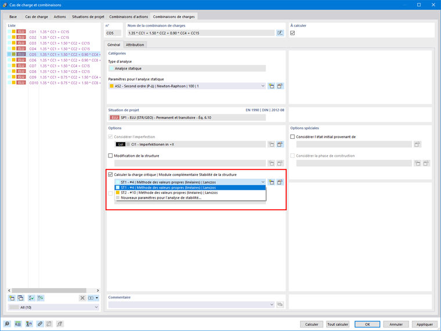Click the partly hidden checkbox below stability dropdown

[110, 193]
